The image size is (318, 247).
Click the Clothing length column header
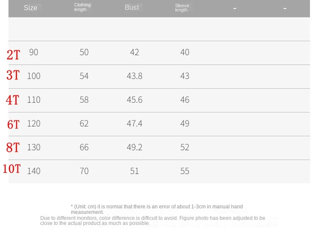(x=82, y=7)
